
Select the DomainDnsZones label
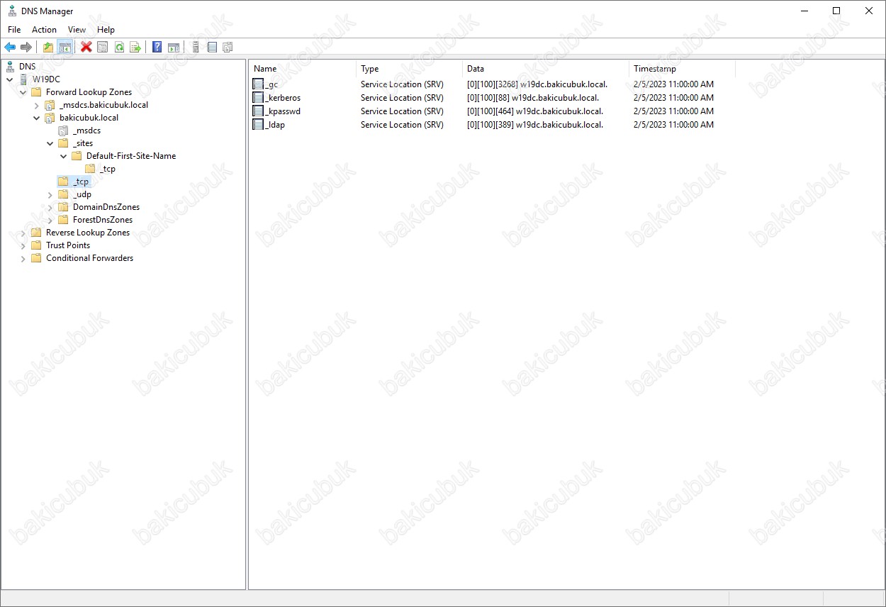coord(106,207)
